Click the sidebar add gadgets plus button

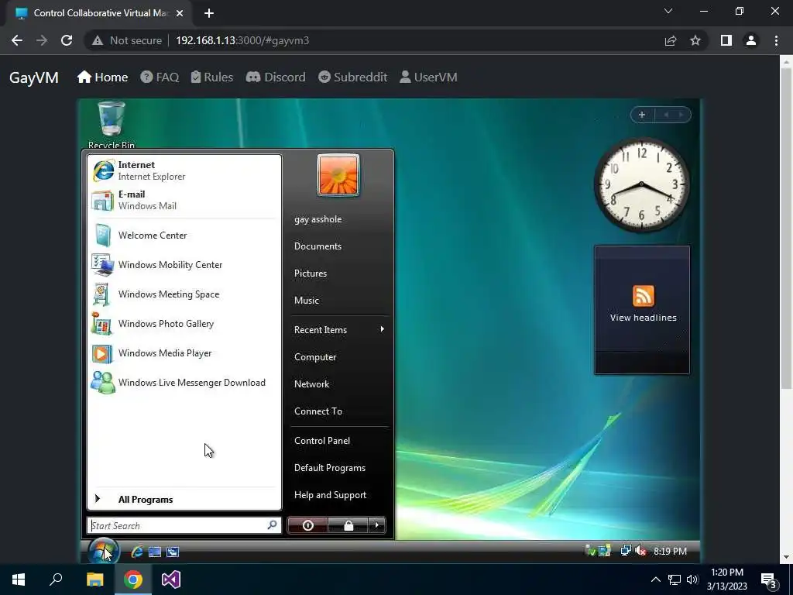pos(642,115)
